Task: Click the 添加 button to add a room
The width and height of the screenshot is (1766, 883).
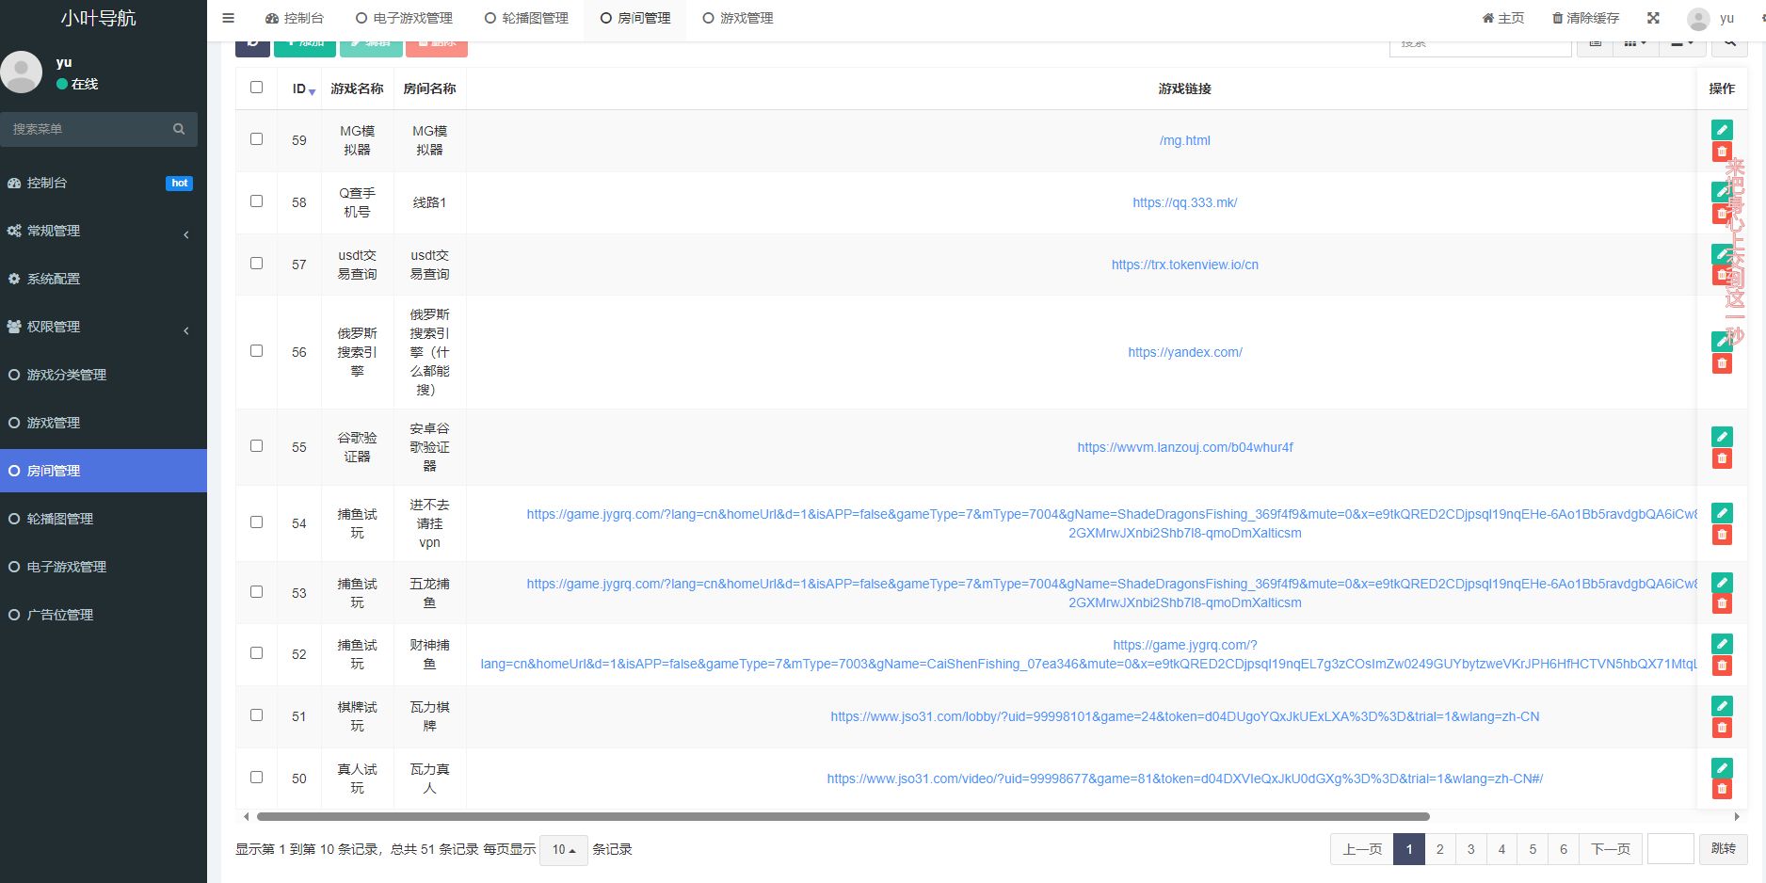Action: pyautogui.click(x=304, y=42)
